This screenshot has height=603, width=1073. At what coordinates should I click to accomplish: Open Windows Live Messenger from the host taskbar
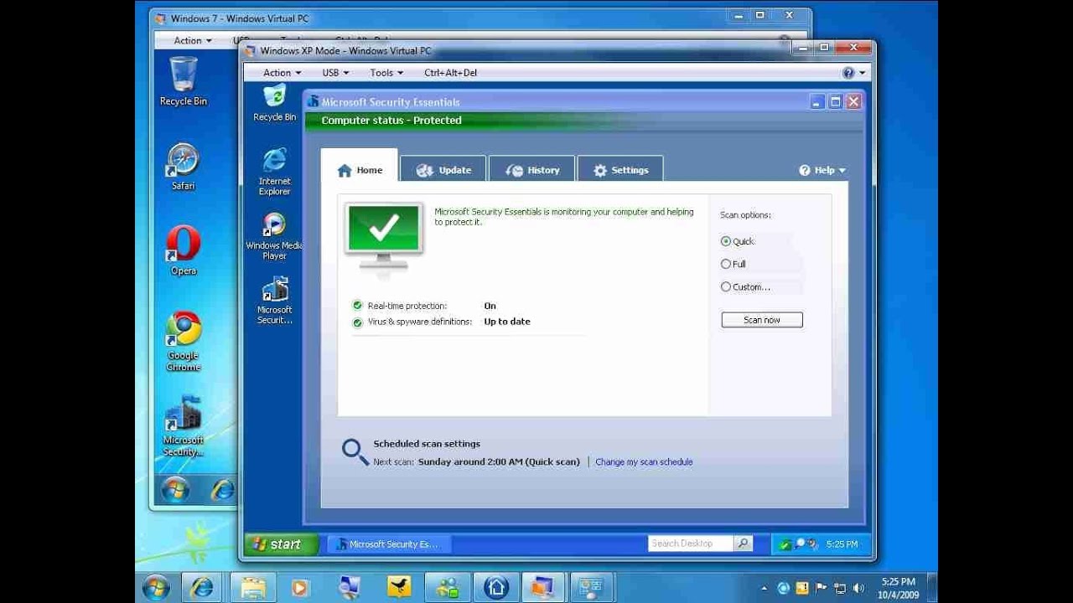(447, 587)
